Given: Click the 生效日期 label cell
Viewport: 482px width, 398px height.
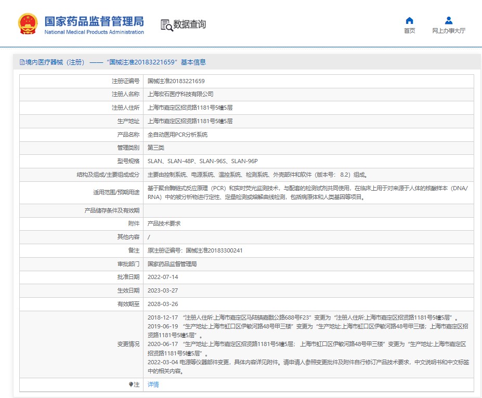Looking at the screenshot, I should point(82,290).
